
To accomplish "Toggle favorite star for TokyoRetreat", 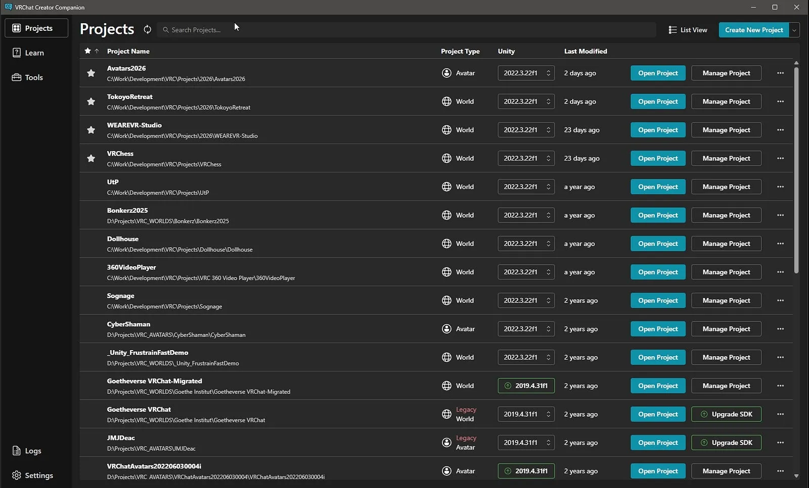I will click(91, 102).
